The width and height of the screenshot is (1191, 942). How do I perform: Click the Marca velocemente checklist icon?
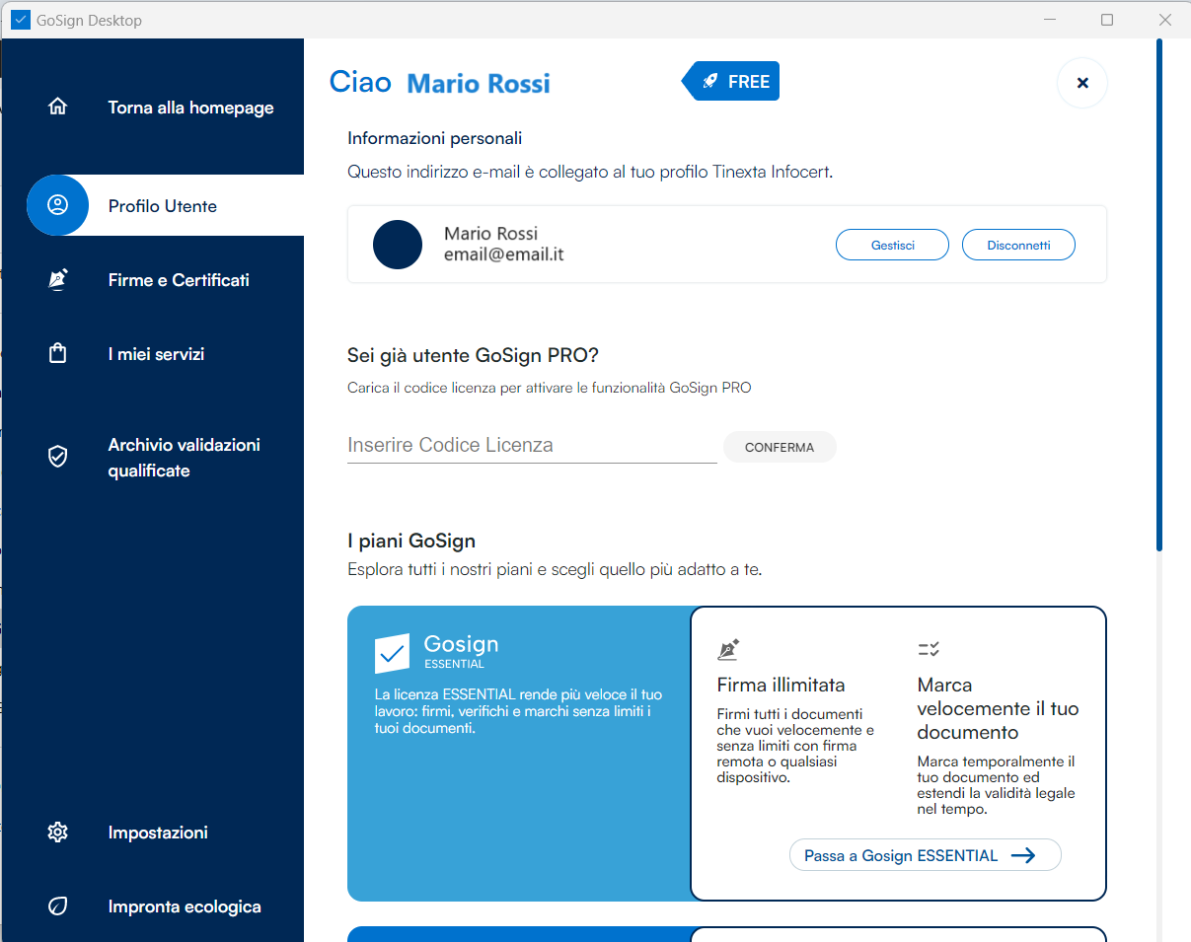pyautogui.click(x=929, y=649)
